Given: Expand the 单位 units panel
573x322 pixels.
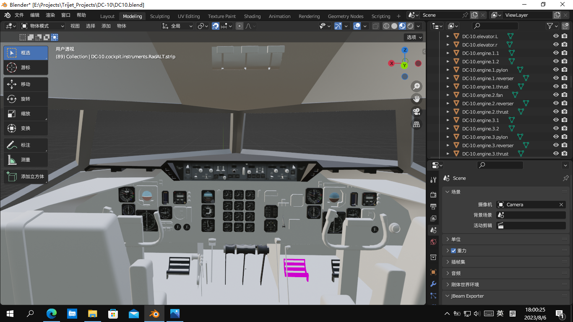Looking at the screenshot, I should point(506,239).
